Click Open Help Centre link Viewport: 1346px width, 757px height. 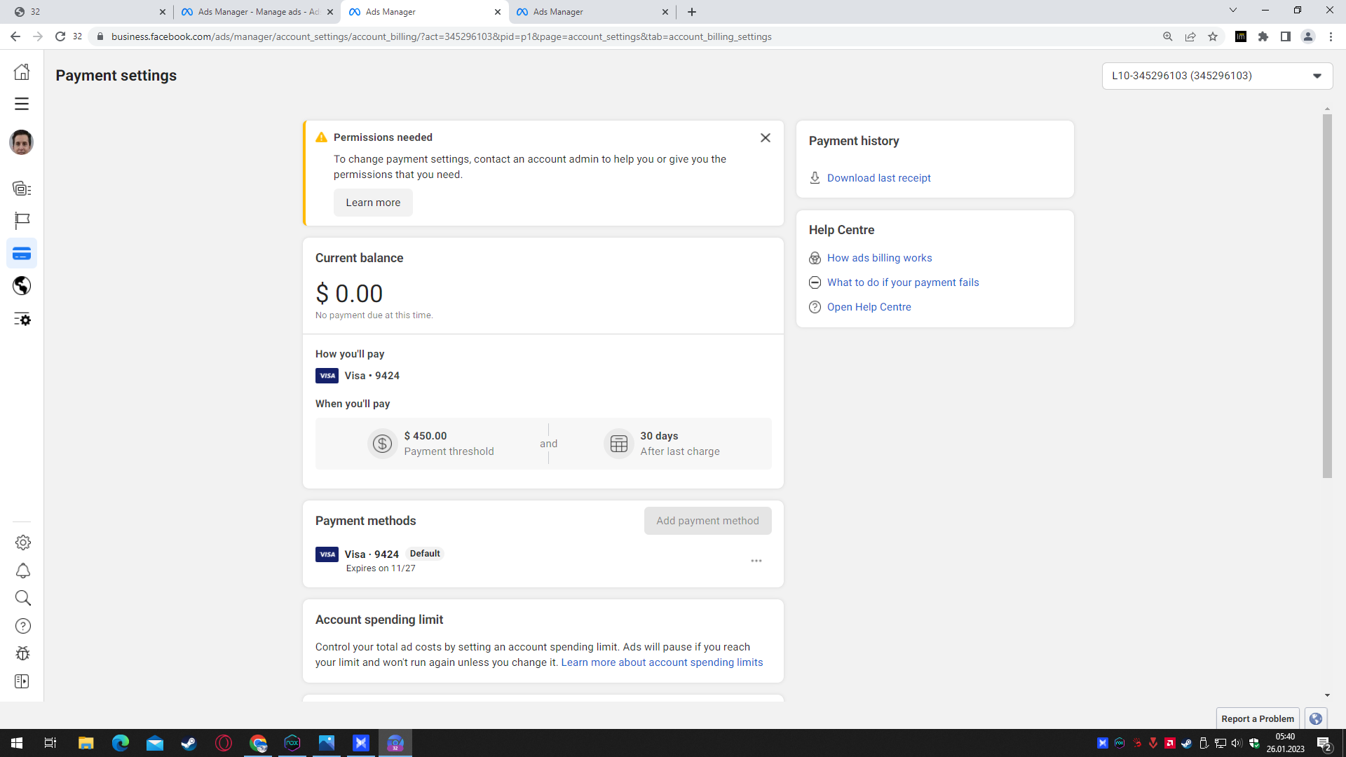coord(869,307)
